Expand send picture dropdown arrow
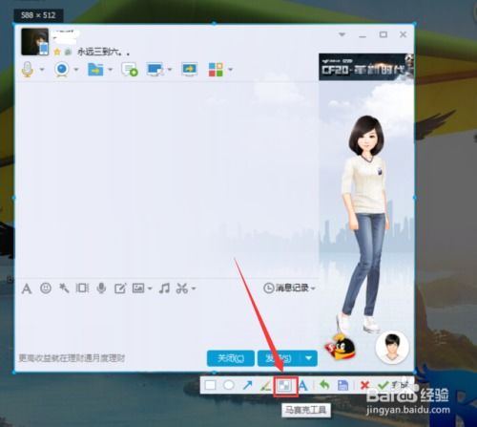This screenshot has width=477, height=427. coord(150,288)
